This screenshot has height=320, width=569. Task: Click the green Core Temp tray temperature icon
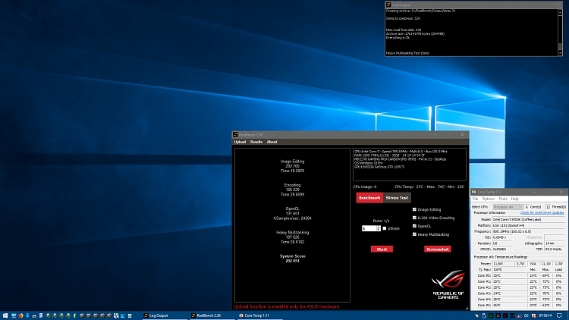[x=491, y=315]
